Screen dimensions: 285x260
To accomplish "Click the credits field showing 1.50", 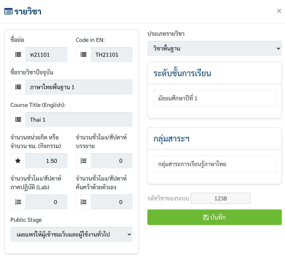I will coord(46,161).
